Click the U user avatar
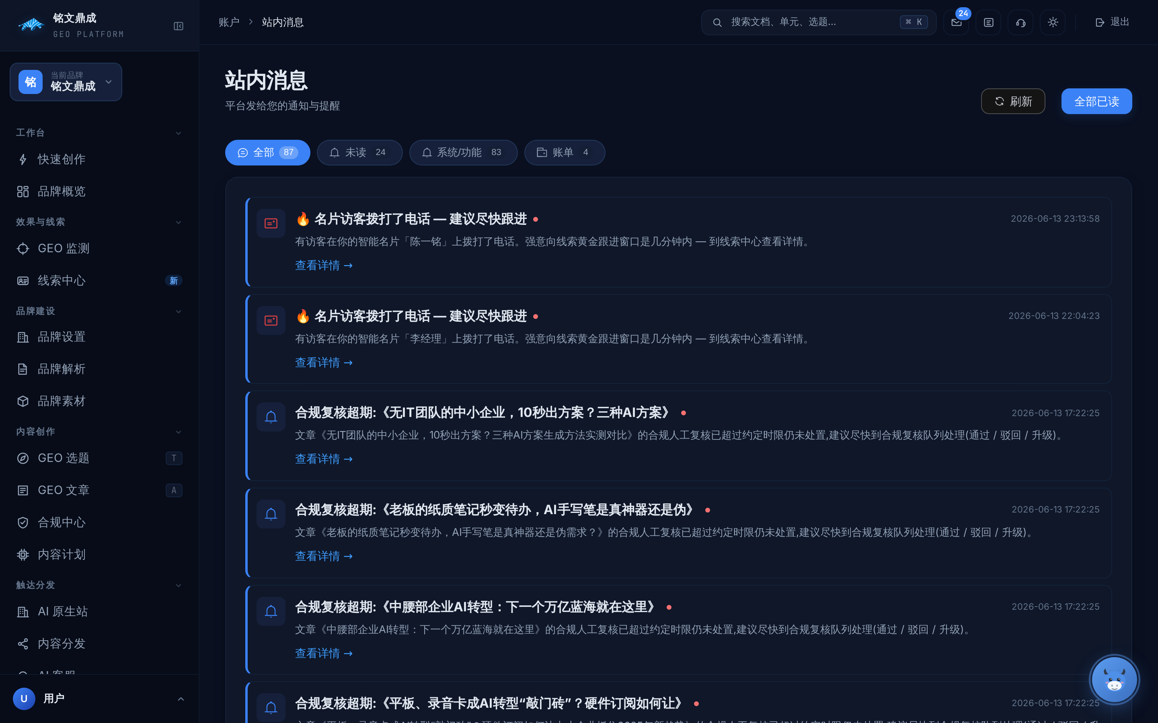Image resolution: width=1158 pixels, height=723 pixels. pos(24,698)
